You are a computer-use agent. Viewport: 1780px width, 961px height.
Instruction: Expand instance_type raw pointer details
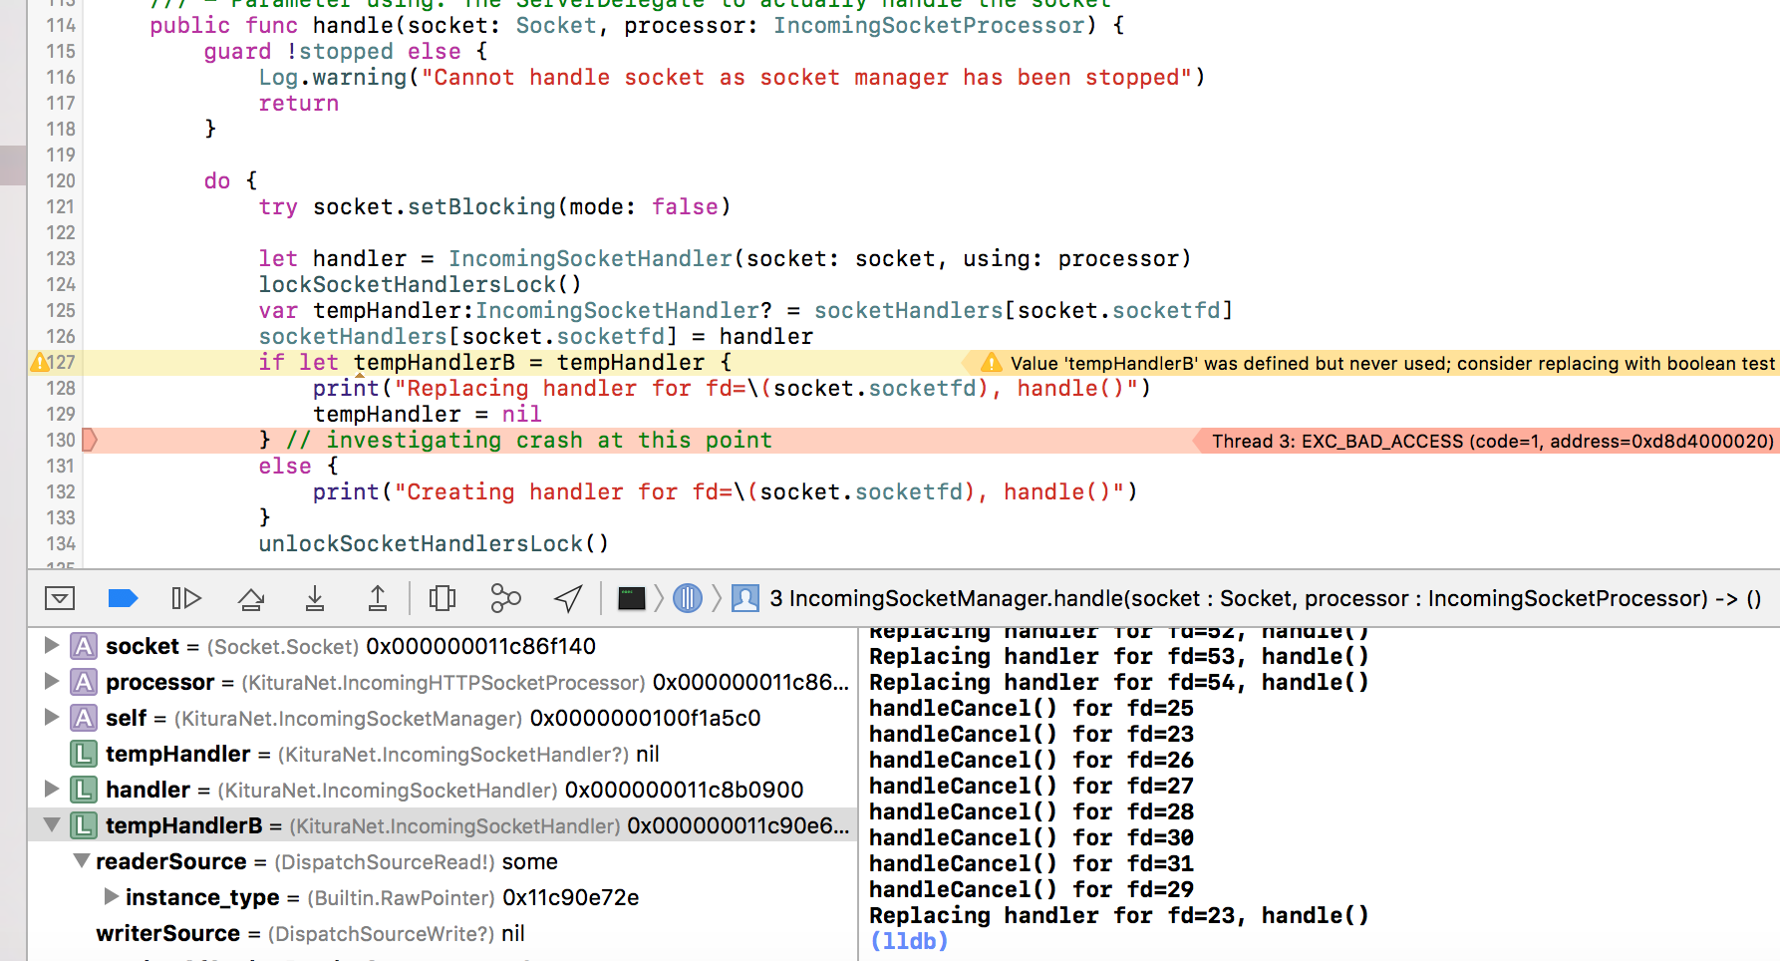(x=111, y=897)
